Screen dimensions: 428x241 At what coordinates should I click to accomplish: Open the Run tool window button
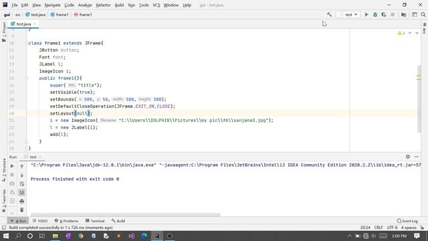click(18, 221)
